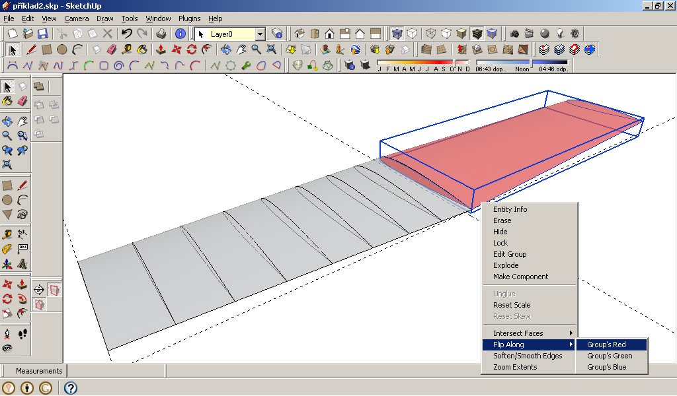Click the Push/Pull tool icon in top toolbar
This screenshot has height=396, width=677.
pyautogui.click(x=160, y=49)
